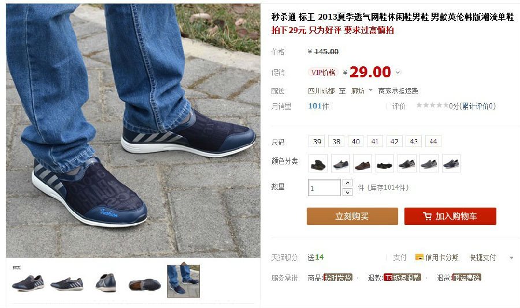Viewport: 520px width, 308px height.
Task: Click the quantity input field
Action: [x=324, y=187]
